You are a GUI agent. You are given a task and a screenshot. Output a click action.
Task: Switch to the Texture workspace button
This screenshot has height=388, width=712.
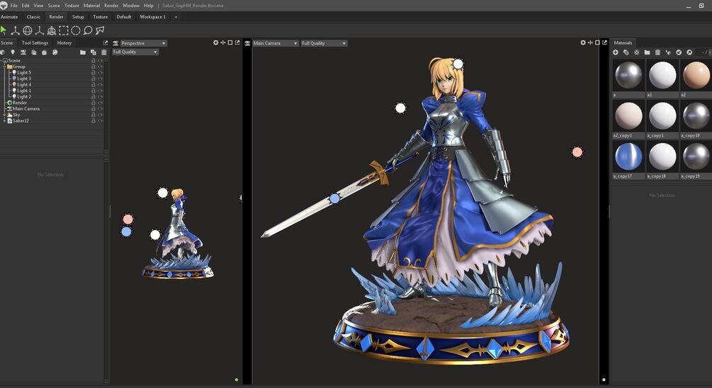coord(101,17)
